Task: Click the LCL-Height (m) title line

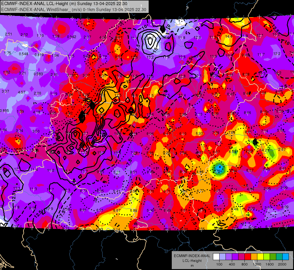Action: [64, 4]
